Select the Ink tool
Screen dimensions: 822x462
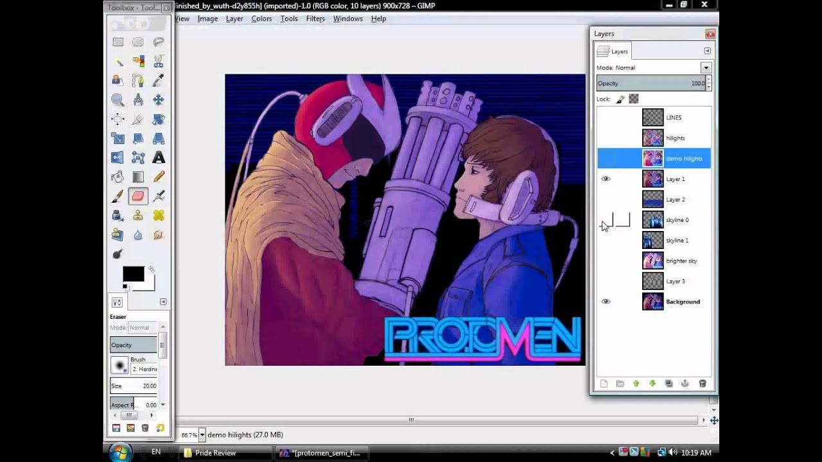pyautogui.click(x=118, y=216)
